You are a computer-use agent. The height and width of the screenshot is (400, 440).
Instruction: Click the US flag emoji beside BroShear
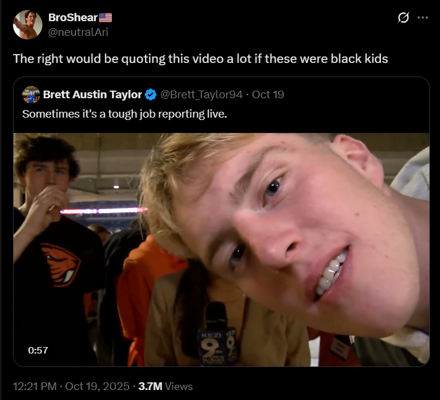pos(105,18)
